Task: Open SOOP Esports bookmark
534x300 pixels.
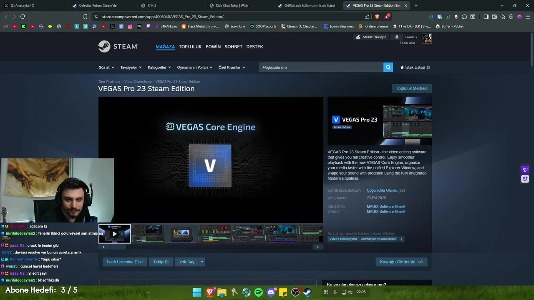Action: coord(263,26)
